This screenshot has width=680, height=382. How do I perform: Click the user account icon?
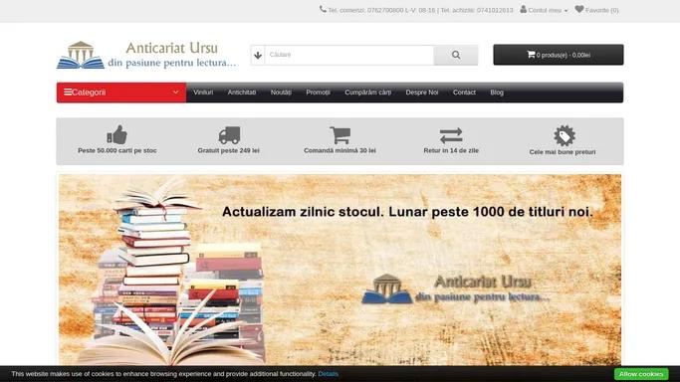[524, 9]
